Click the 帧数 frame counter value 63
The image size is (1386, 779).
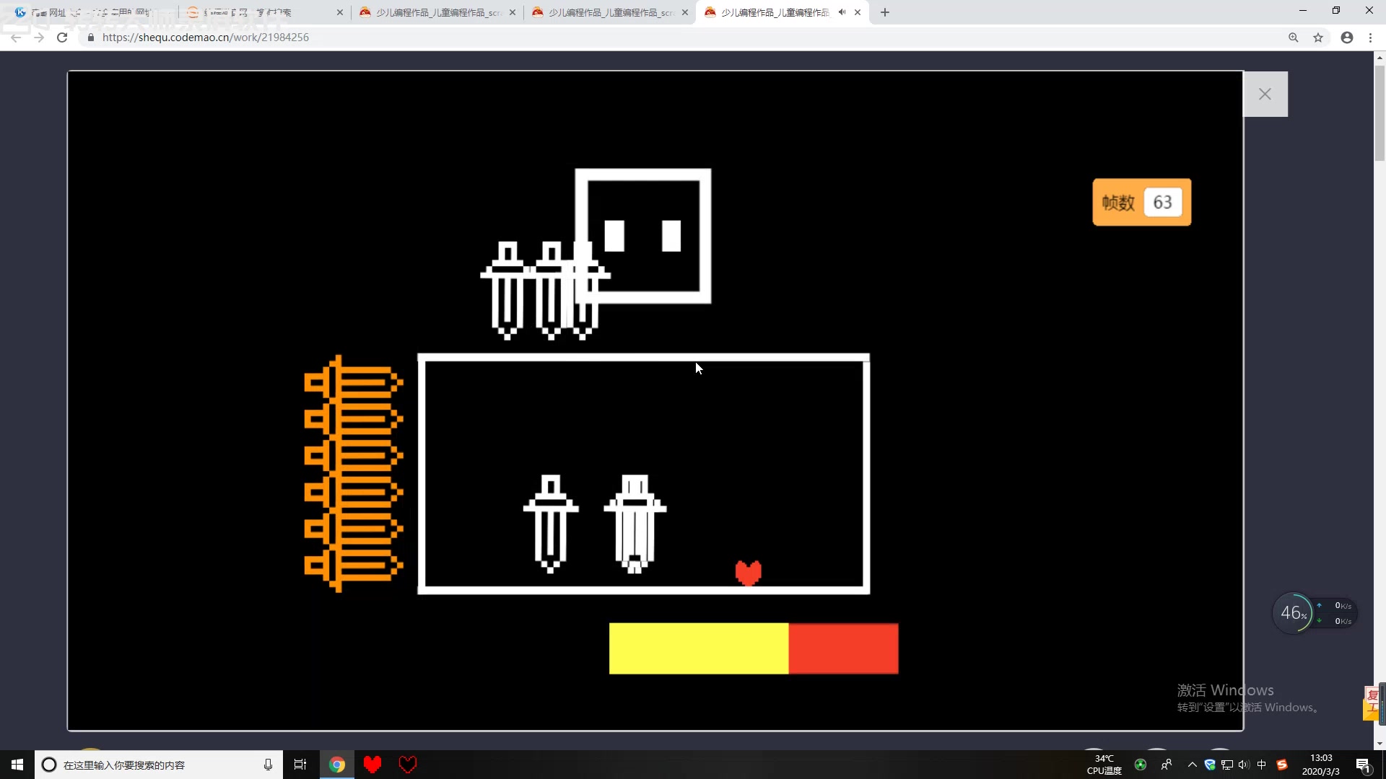tap(1162, 202)
